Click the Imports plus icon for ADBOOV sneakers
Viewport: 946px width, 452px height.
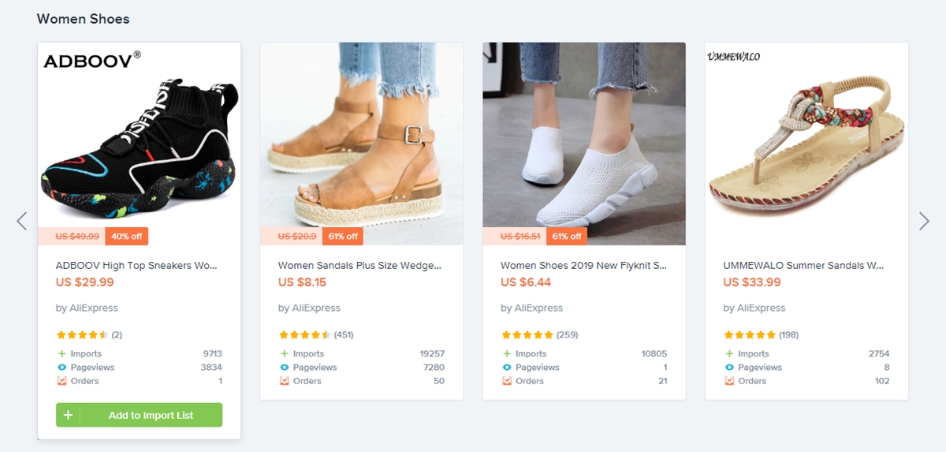[x=62, y=354]
